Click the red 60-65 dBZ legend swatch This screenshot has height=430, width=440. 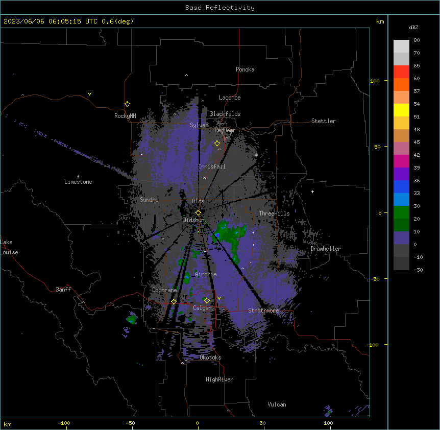coord(401,72)
